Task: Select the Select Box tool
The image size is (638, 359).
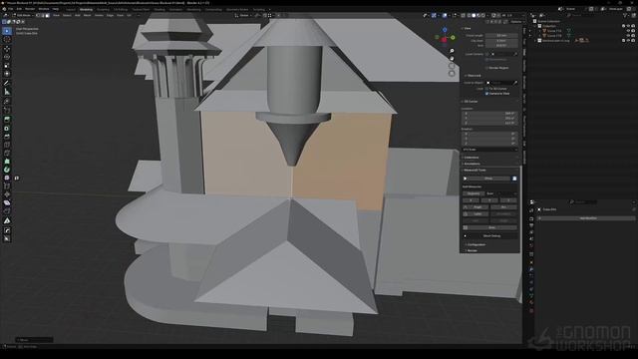Action: pyautogui.click(x=7, y=31)
